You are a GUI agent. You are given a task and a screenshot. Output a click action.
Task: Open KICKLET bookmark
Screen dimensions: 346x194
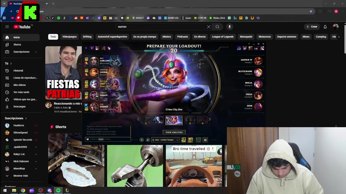click(138, 18)
